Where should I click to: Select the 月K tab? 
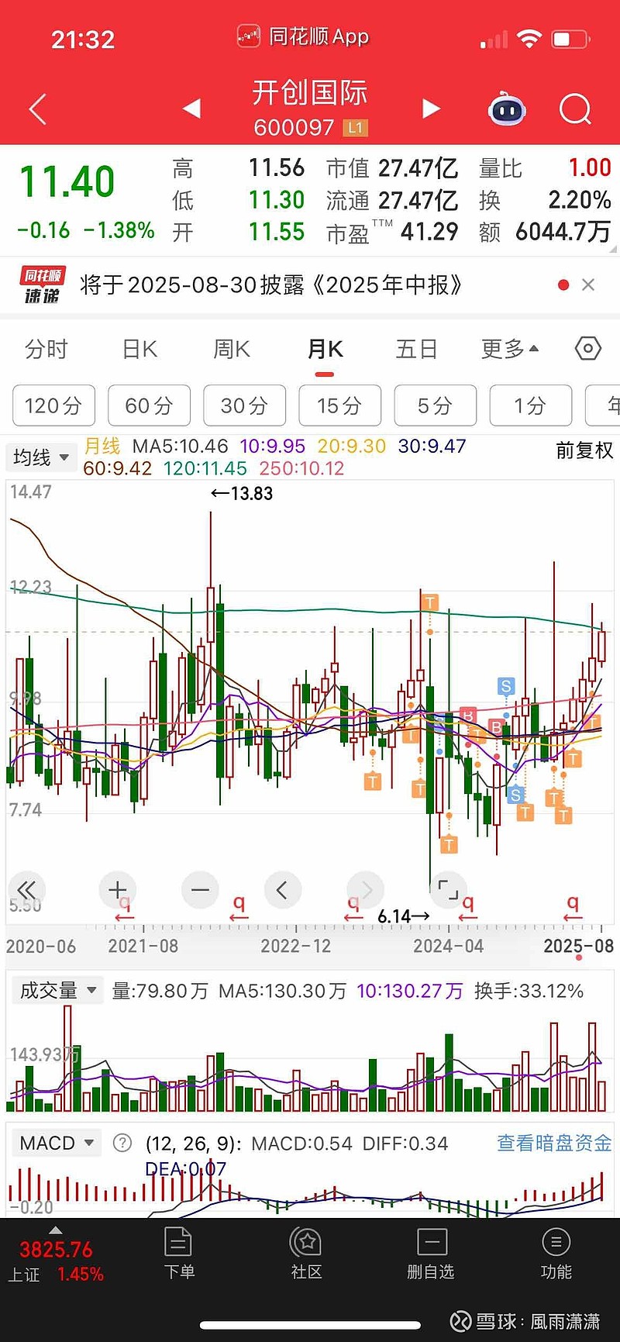click(x=325, y=349)
